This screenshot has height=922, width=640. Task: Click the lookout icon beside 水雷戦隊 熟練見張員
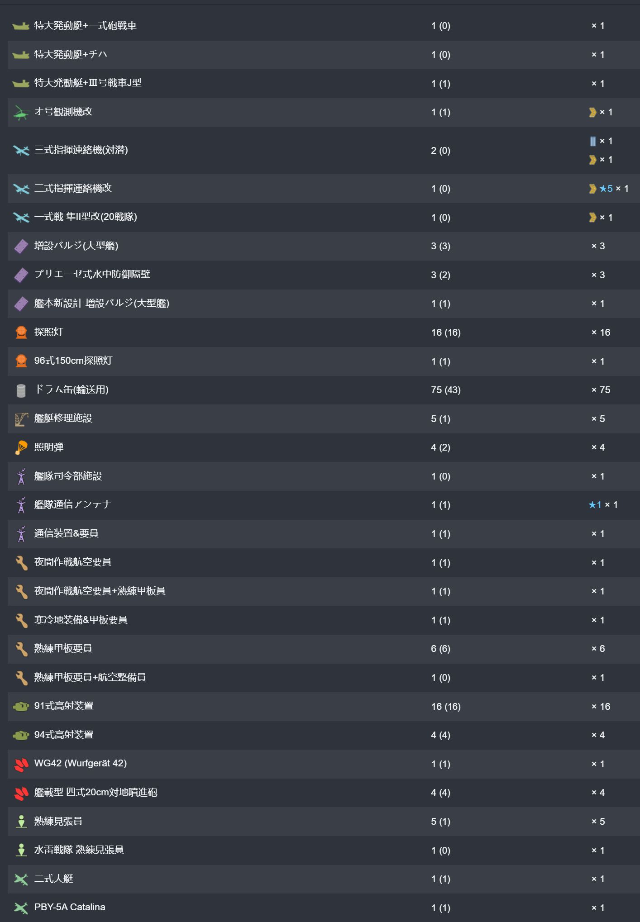21,851
